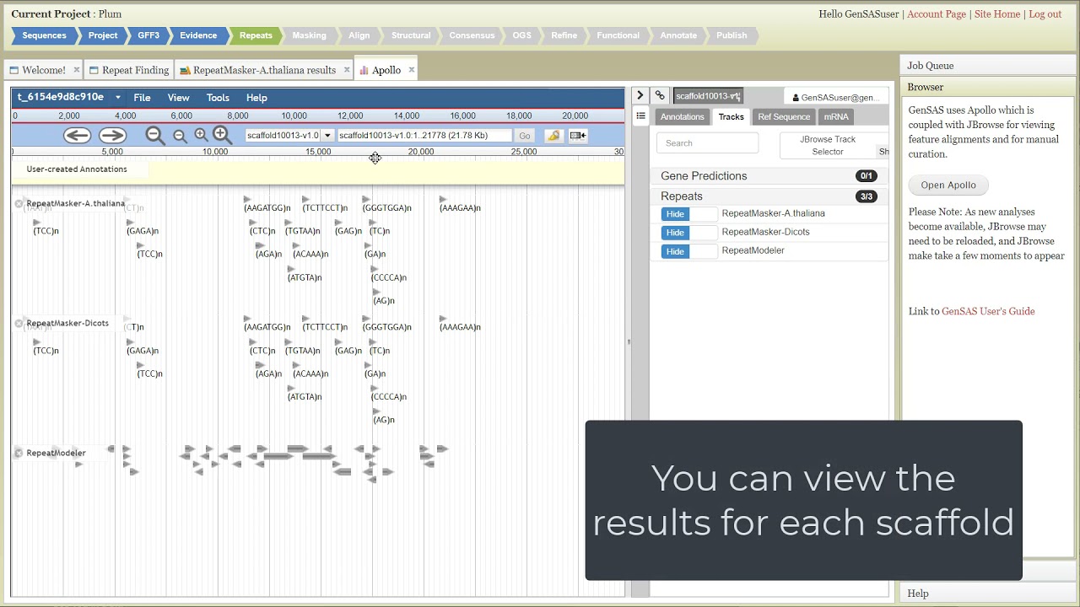1080x607 pixels.
Task: Click the small zoom-out magnifier icon
Action: [x=180, y=136]
